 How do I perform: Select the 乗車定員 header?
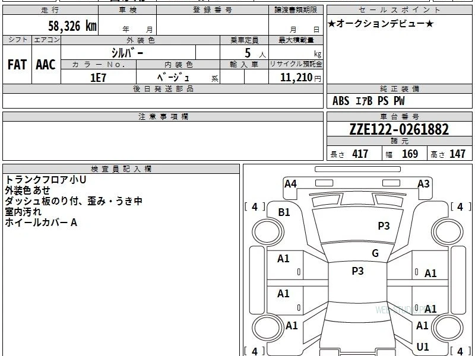[x=244, y=40]
